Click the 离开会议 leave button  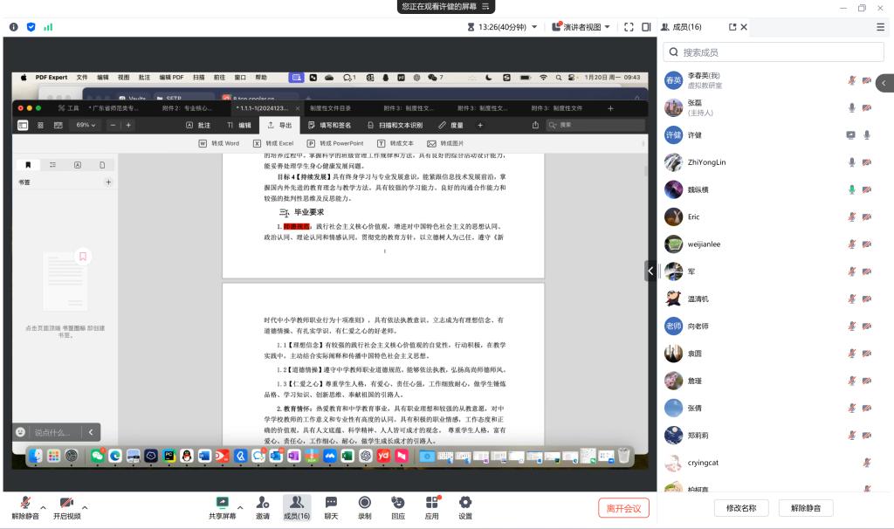[x=623, y=508]
